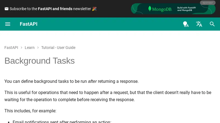
Task: Open the search magnifier icon
Action: 212,24
